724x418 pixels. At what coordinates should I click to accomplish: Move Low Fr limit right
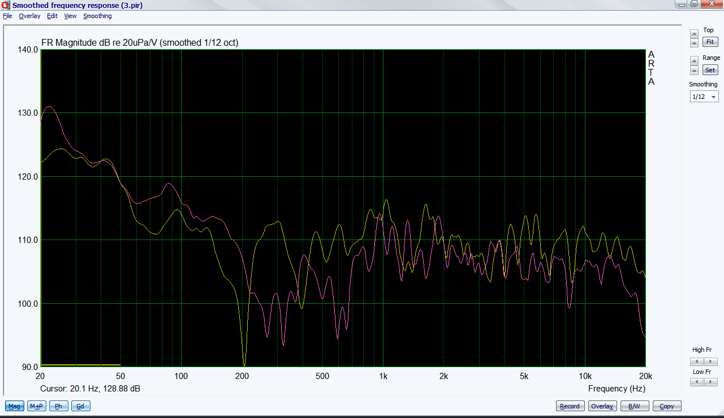click(x=710, y=382)
